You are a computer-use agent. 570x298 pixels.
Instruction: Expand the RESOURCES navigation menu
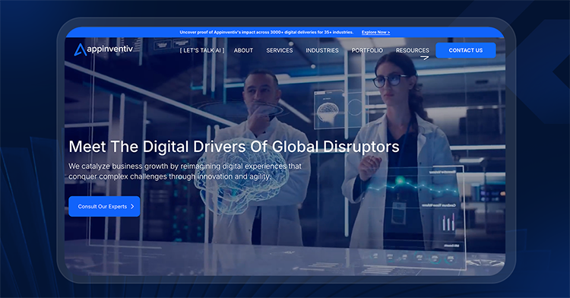tap(412, 50)
